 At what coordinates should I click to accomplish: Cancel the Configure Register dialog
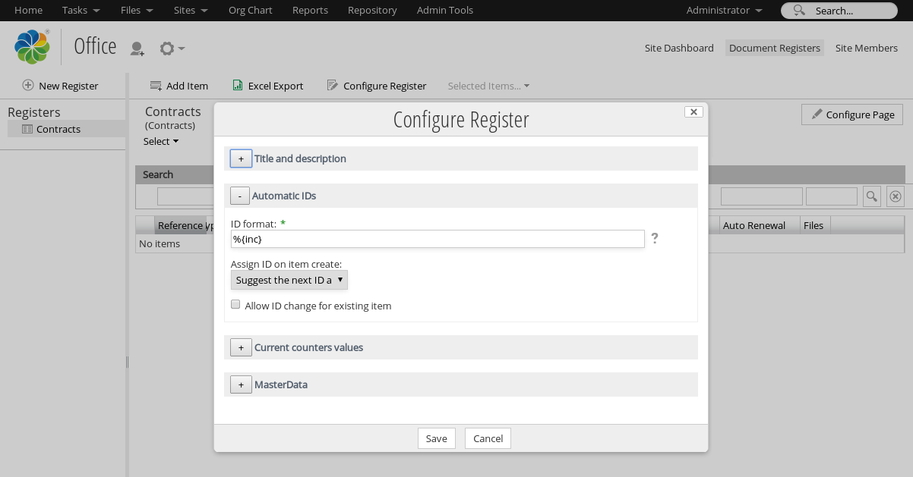tap(488, 438)
